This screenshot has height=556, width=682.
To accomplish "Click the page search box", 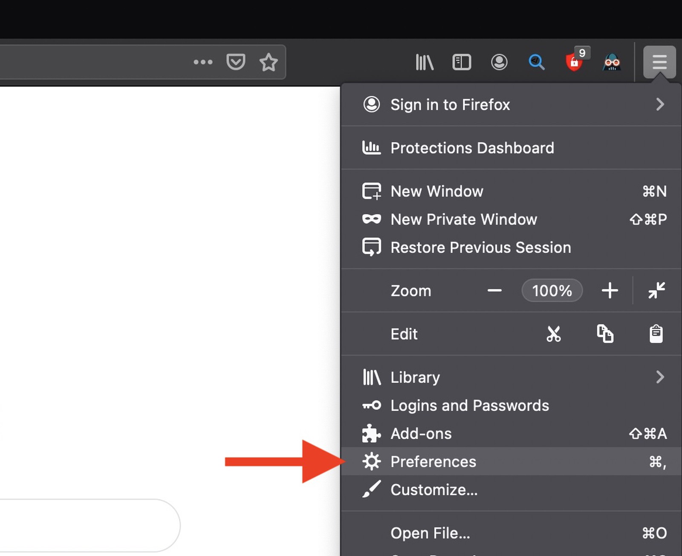I will coord(90,525).
